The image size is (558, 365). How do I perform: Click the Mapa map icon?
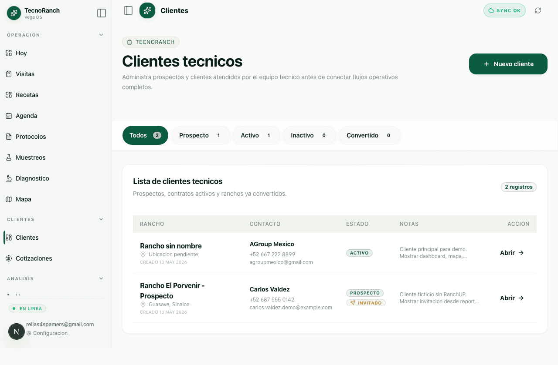pyautogui.click(x=9, y=199)
